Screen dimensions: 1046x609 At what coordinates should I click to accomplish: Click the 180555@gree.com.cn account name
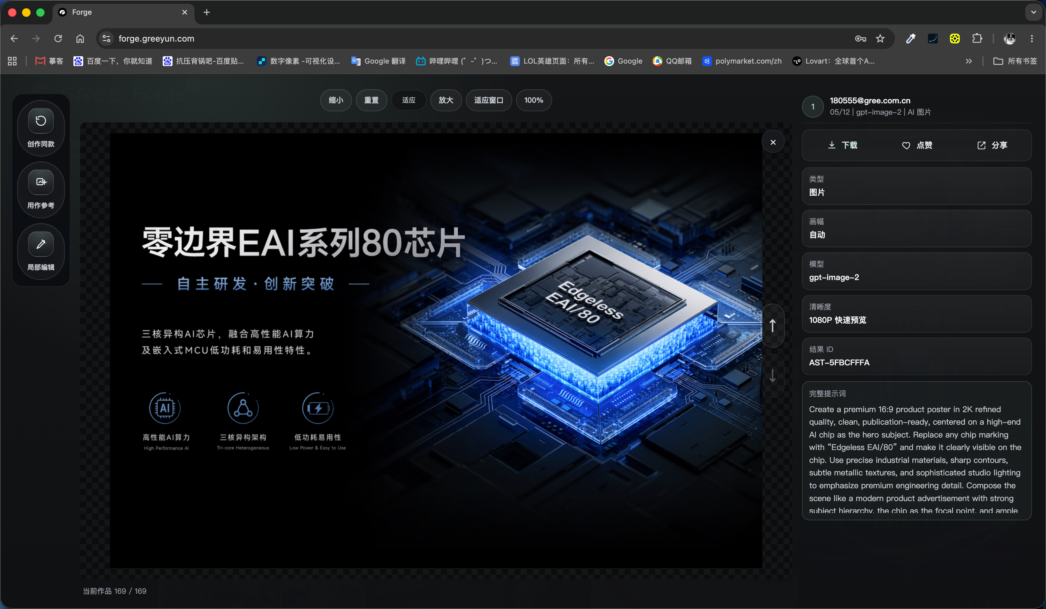point(870,100)
